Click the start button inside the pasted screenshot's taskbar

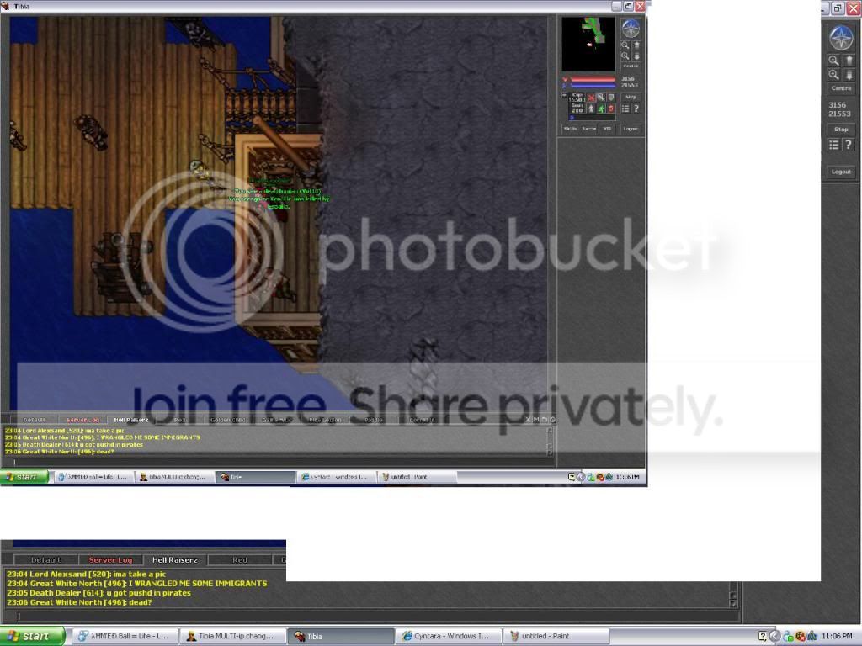24,477
